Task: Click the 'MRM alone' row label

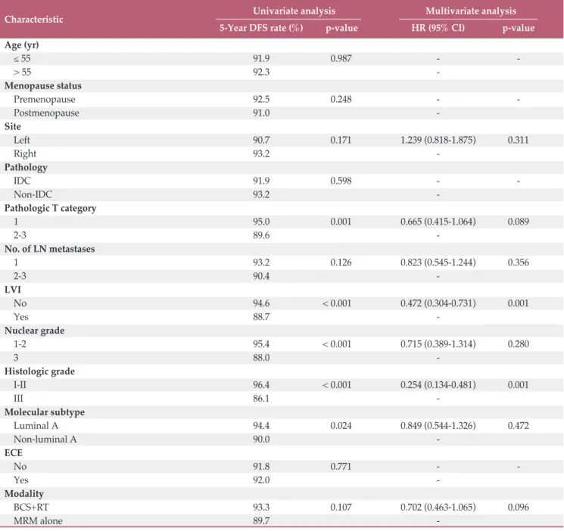Action: pyautogui.click(x=38, y=521)
